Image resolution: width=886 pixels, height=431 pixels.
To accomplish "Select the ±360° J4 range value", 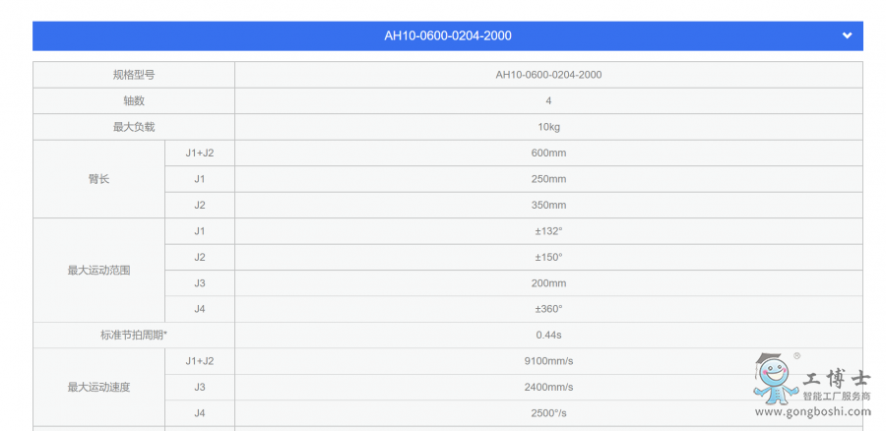I will 548,309.
